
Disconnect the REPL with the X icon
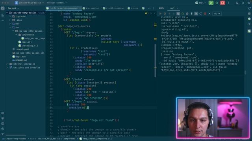tap(209, 14)
